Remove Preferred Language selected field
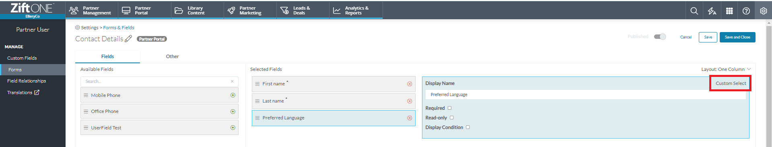 410,118
